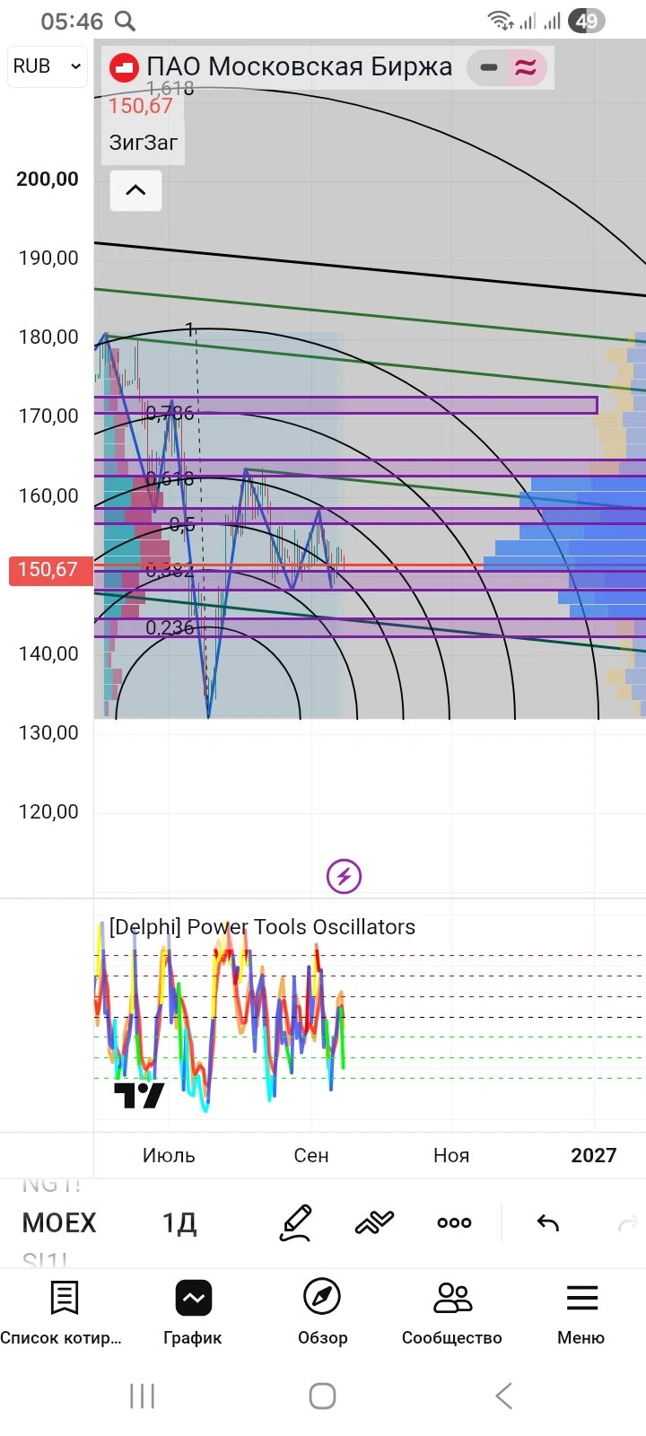
Task: Switch to the Сообщество tab
Action: click(452, 1314)
